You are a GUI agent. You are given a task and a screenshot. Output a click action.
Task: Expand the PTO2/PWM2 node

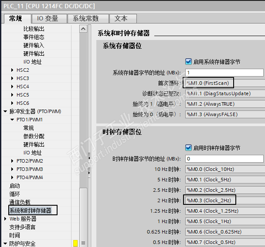(x=12, y=161)
